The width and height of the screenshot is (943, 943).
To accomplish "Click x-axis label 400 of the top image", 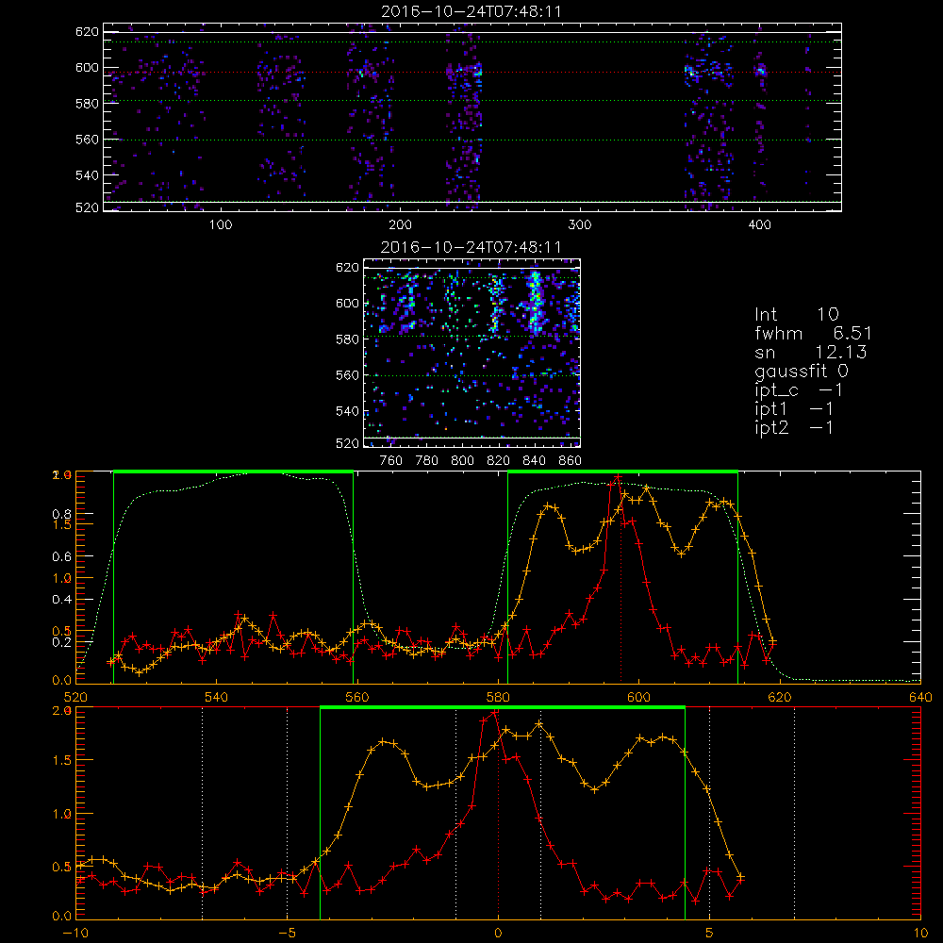I will [759, 225].
